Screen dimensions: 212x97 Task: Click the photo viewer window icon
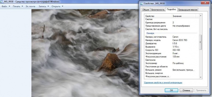tap(1, 2)
